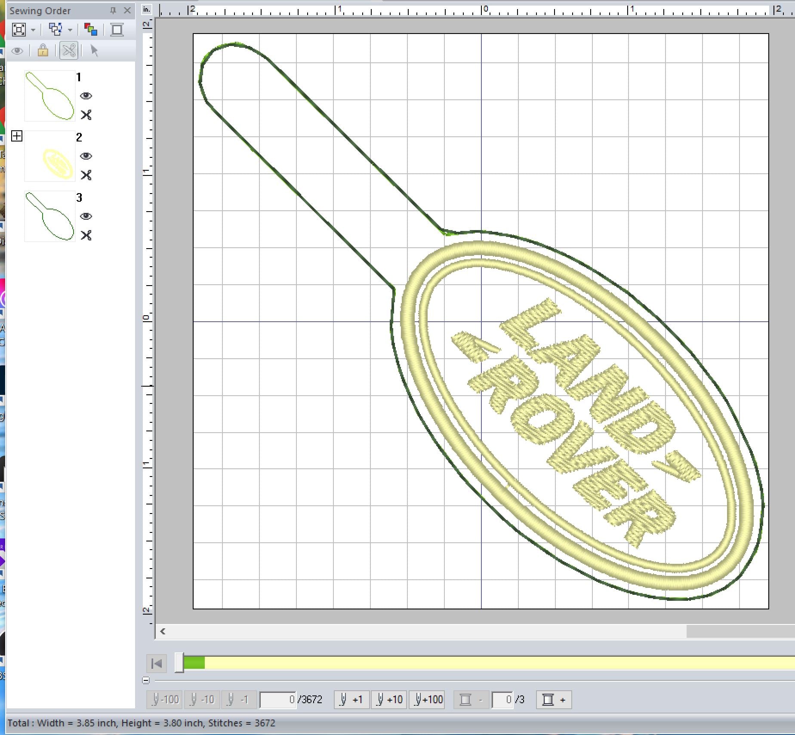795x735 pixels.
Task: Advance stitch simulator by +10 stitches
Action: point(389,700)
